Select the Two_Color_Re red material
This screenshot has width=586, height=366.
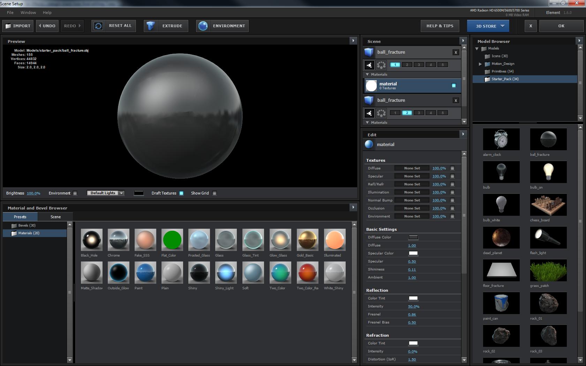click(308, 273)
